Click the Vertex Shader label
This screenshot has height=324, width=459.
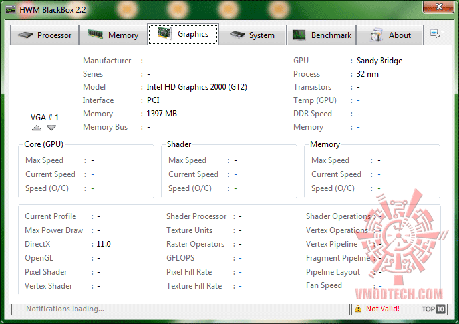tap(49, 286)
